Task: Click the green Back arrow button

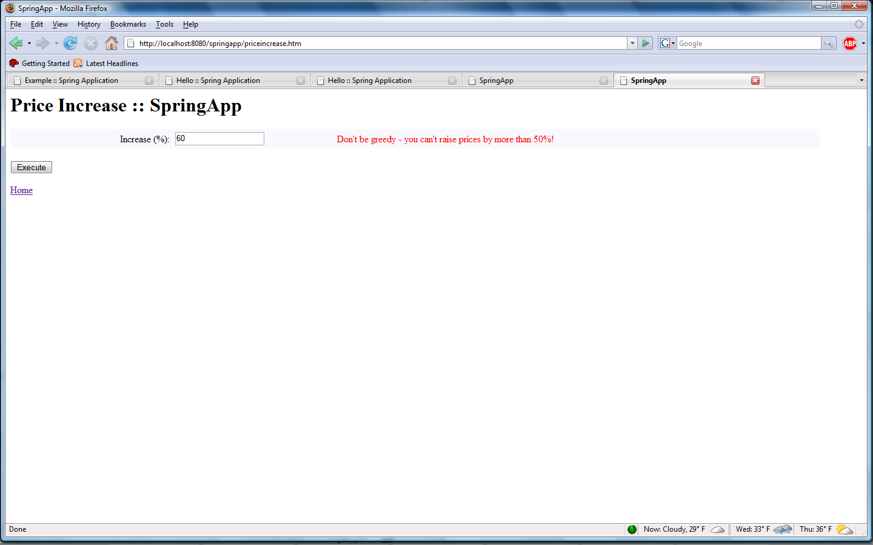Action: pyautogui.click(x=16, y=43)
